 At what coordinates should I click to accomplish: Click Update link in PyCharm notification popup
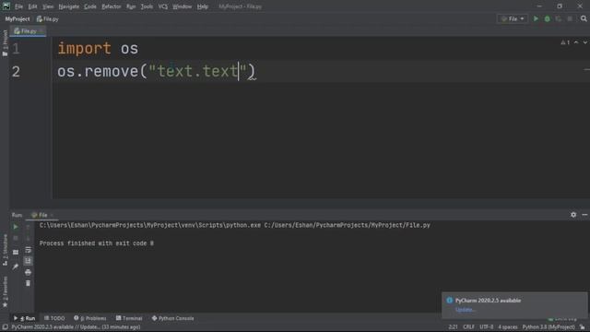(x=466, y=310)
